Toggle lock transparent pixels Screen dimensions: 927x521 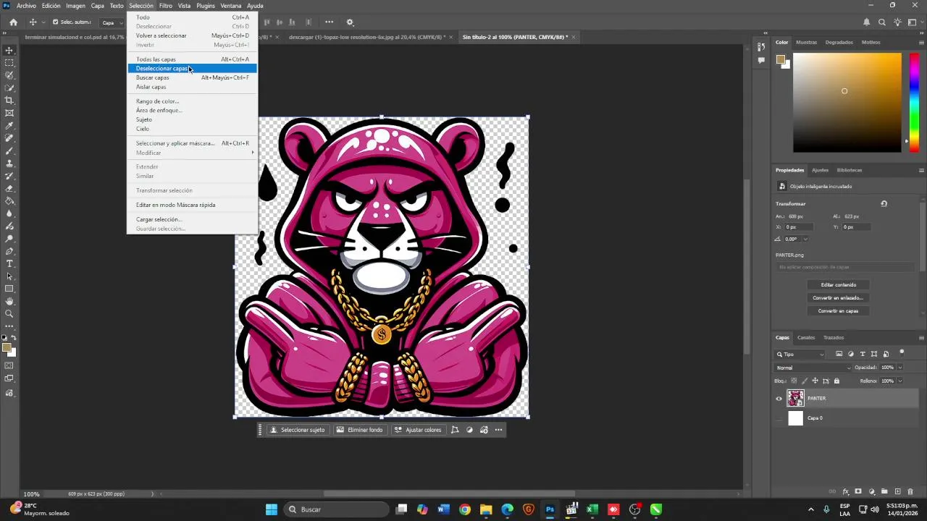(794, 381)
